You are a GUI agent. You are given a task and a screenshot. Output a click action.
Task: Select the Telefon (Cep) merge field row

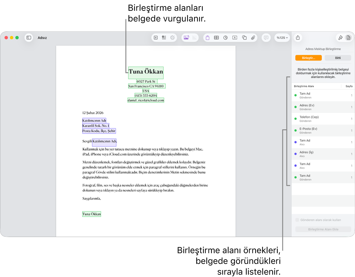coord(323,119)
